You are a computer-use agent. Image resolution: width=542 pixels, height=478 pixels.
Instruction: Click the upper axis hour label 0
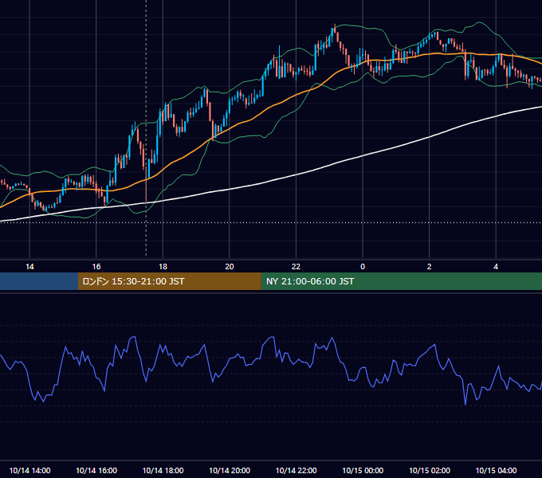click(x=363, y=267)
